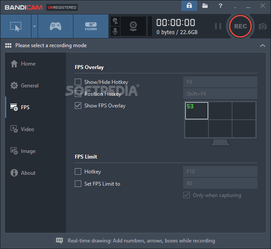Enable the Show/Hide Hotkey checkbox
The height and width of the screenshot is (249, 271).
coord(78,82)
